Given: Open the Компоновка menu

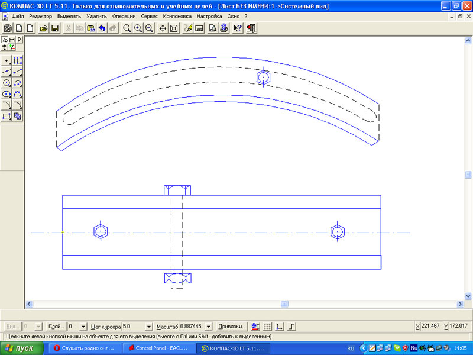Looking at the screenshot, I should pyautogui.click(x=177, y=16).
